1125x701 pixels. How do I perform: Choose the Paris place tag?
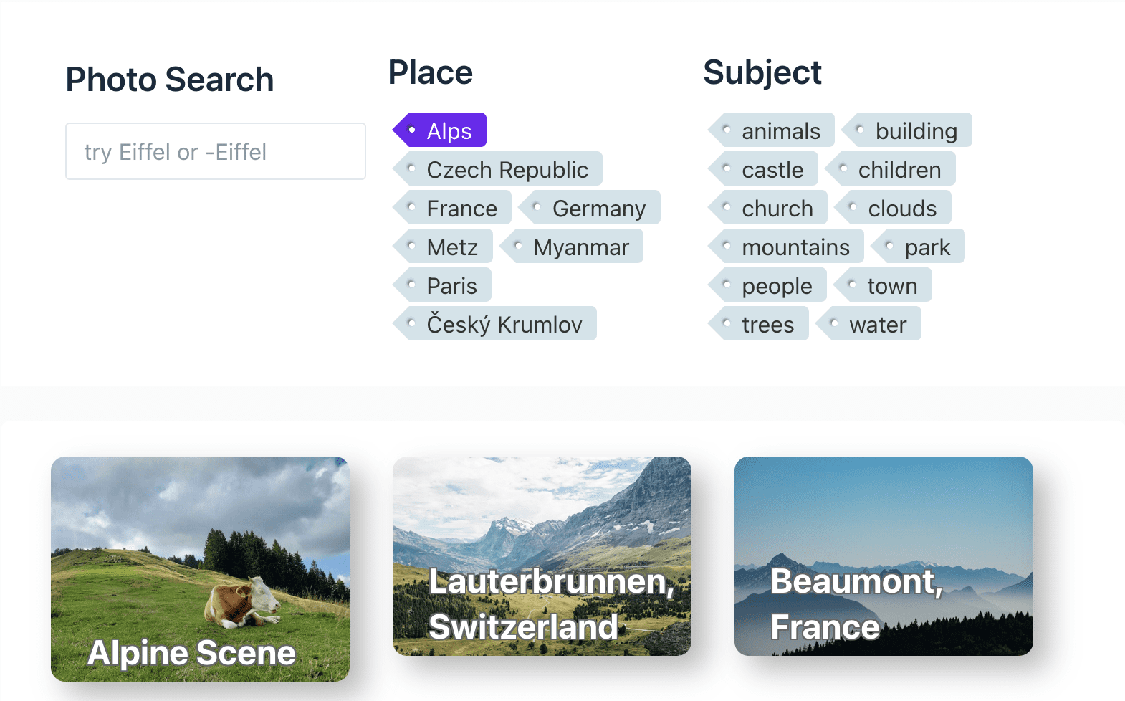[x=441, y=285]
